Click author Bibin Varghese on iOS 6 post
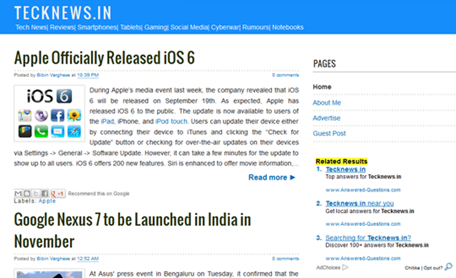 point(53,75)
